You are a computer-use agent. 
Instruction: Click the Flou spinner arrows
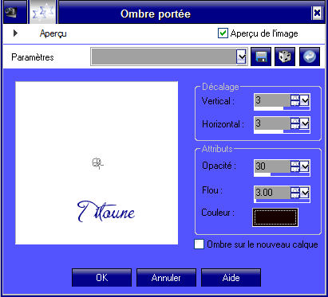point(295,193)
